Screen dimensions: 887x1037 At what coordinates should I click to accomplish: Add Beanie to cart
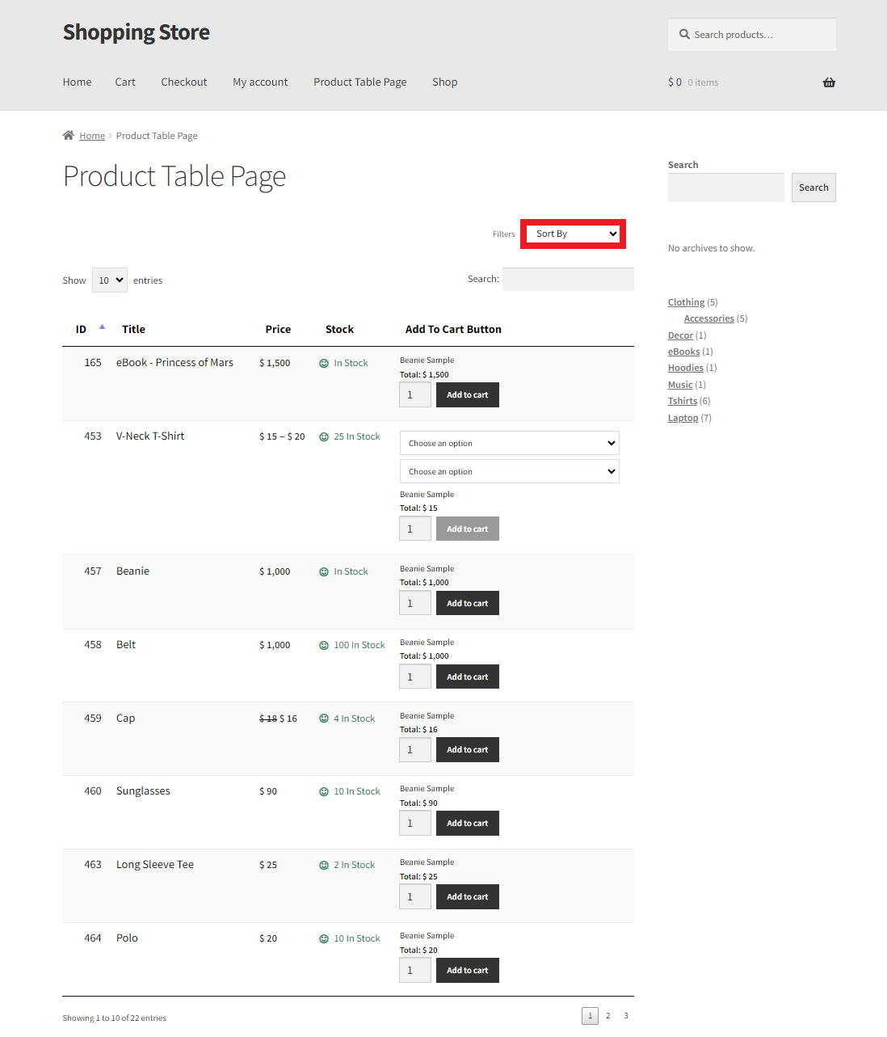point(468,603)
